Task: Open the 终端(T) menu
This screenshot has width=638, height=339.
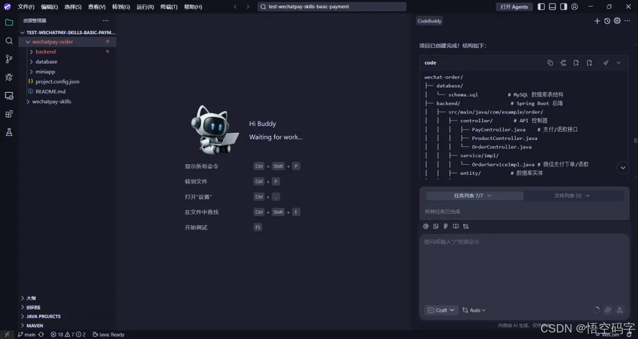Action: click(x=169, y=6)
